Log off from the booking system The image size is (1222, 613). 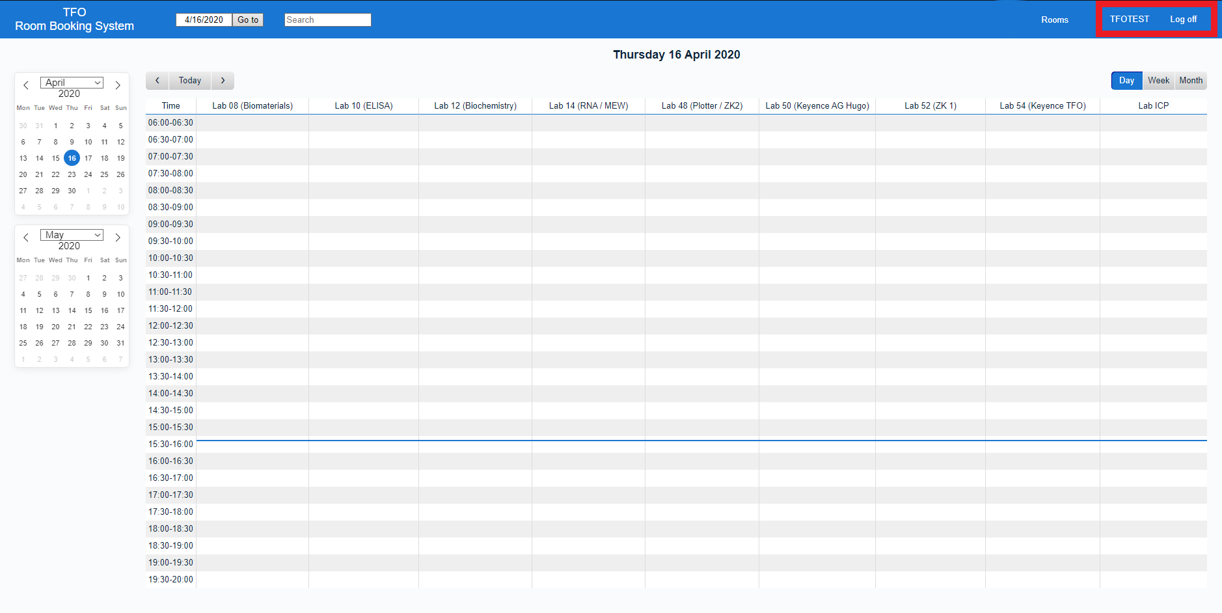point(1183,20)
